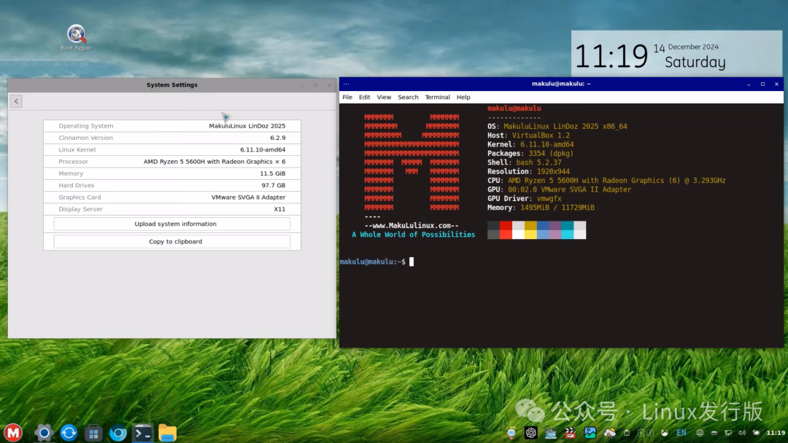The height and width of the screenshot is (443, 788).
Task: Launch the Chromium browser from taskbar
Action: click(118, 434)
